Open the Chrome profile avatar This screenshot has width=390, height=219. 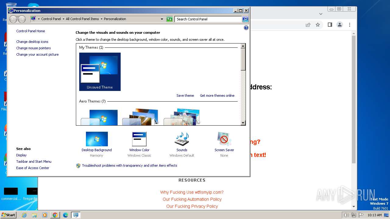pos(340,25)
